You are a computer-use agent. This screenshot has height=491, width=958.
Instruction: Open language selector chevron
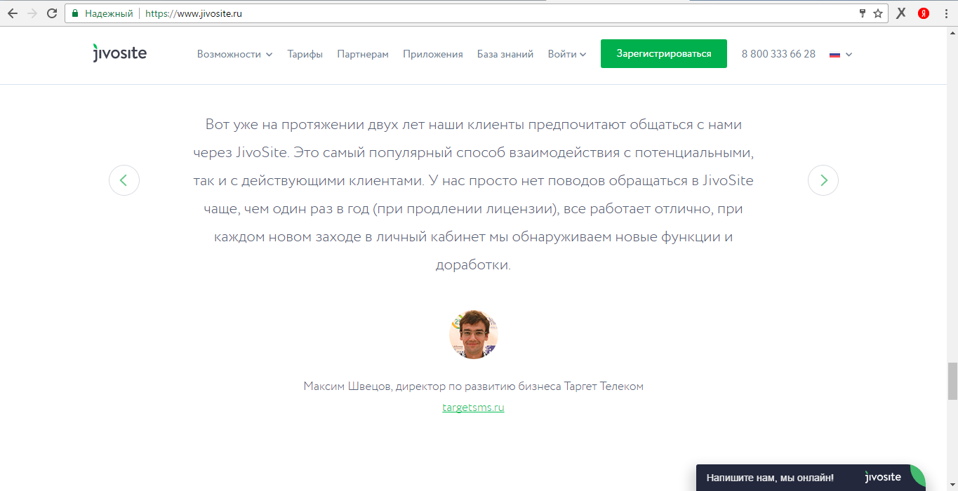point(849,54)
